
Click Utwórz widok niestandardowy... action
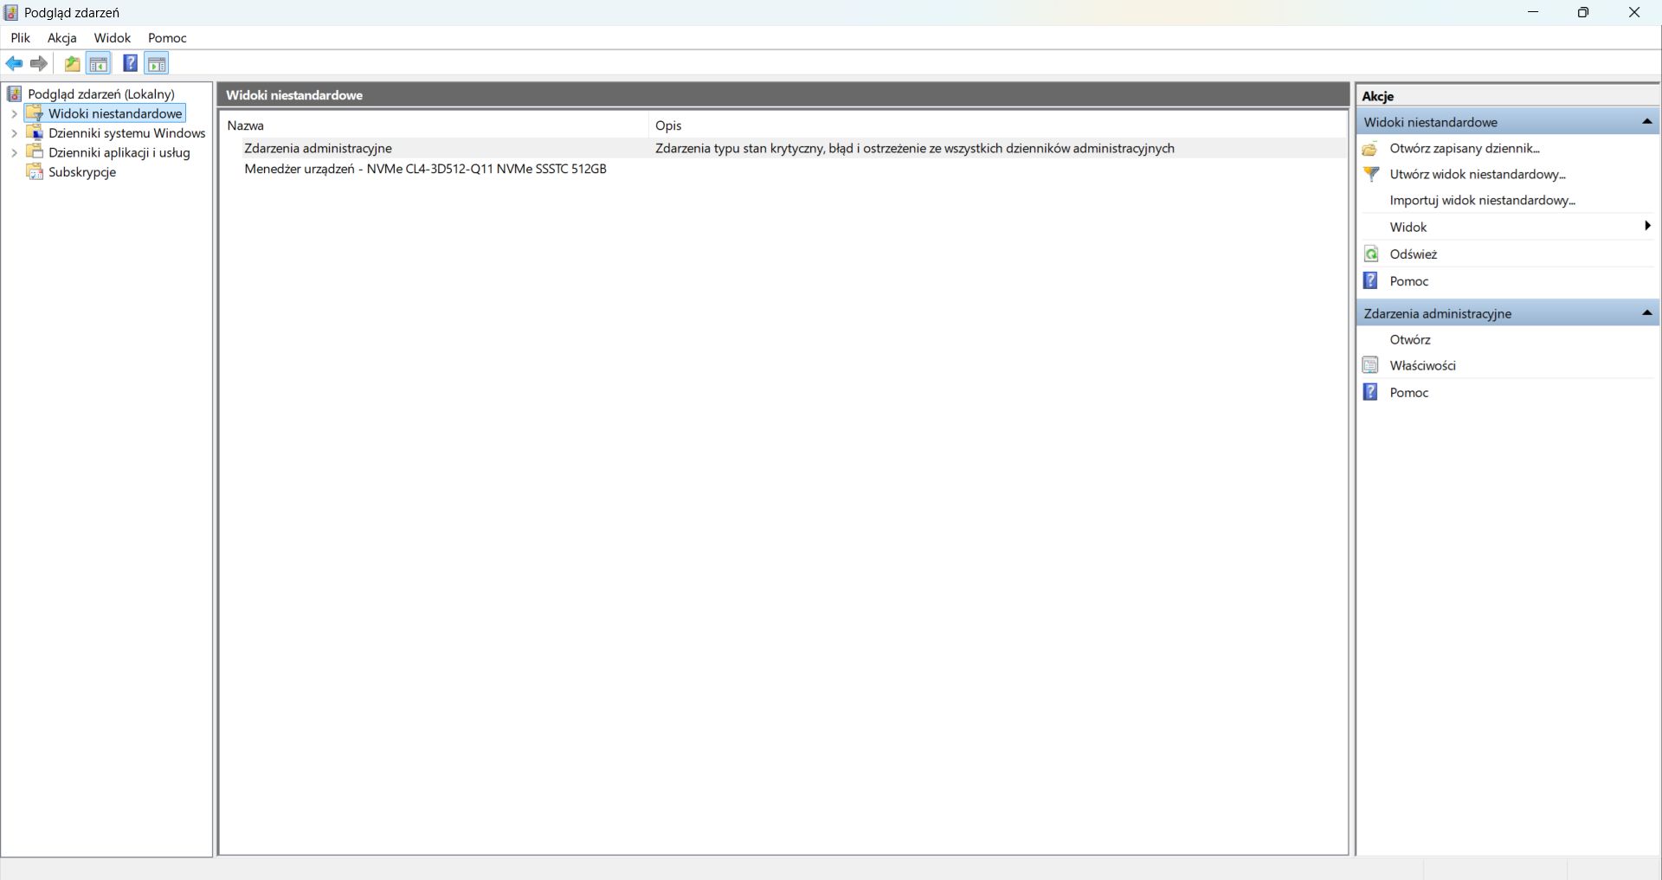pos(1478,174)
